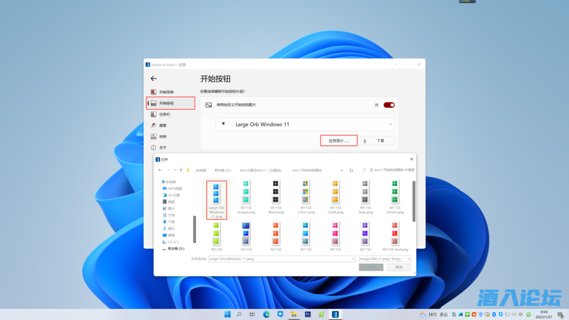Click the 打开 button in the file dialog
Viewport: 569px width, 320px height.
(371, 267)
